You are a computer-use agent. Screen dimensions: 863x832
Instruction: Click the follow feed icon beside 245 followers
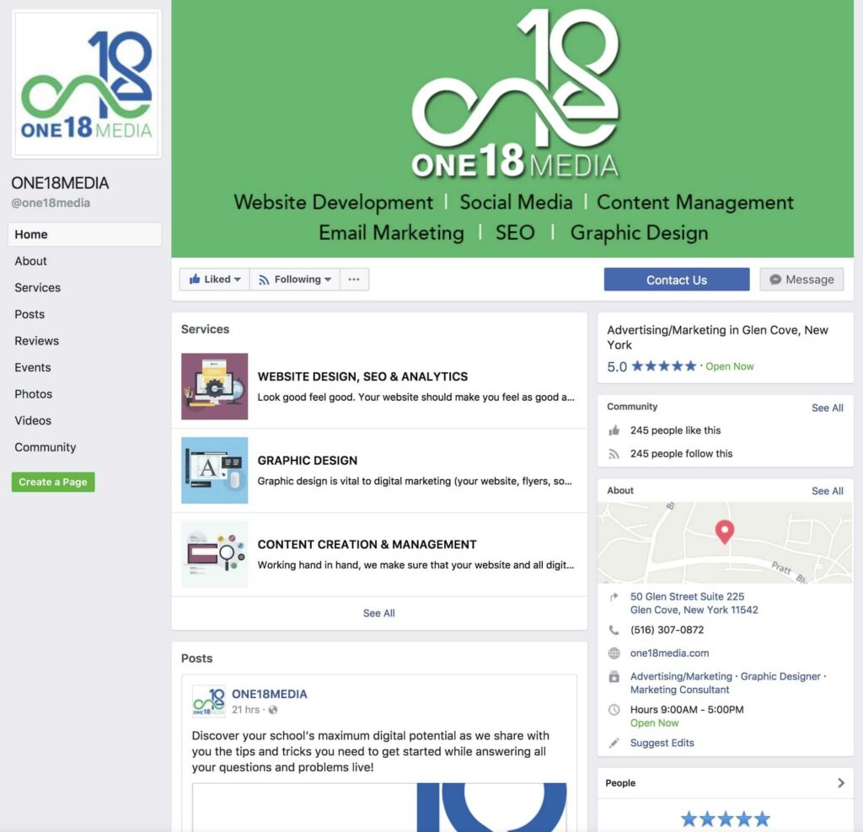coord(614,454)
